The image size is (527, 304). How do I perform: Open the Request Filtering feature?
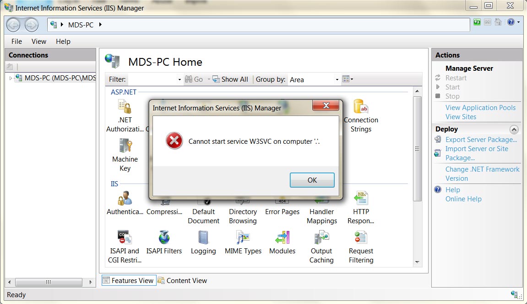(x=361, y=246)
